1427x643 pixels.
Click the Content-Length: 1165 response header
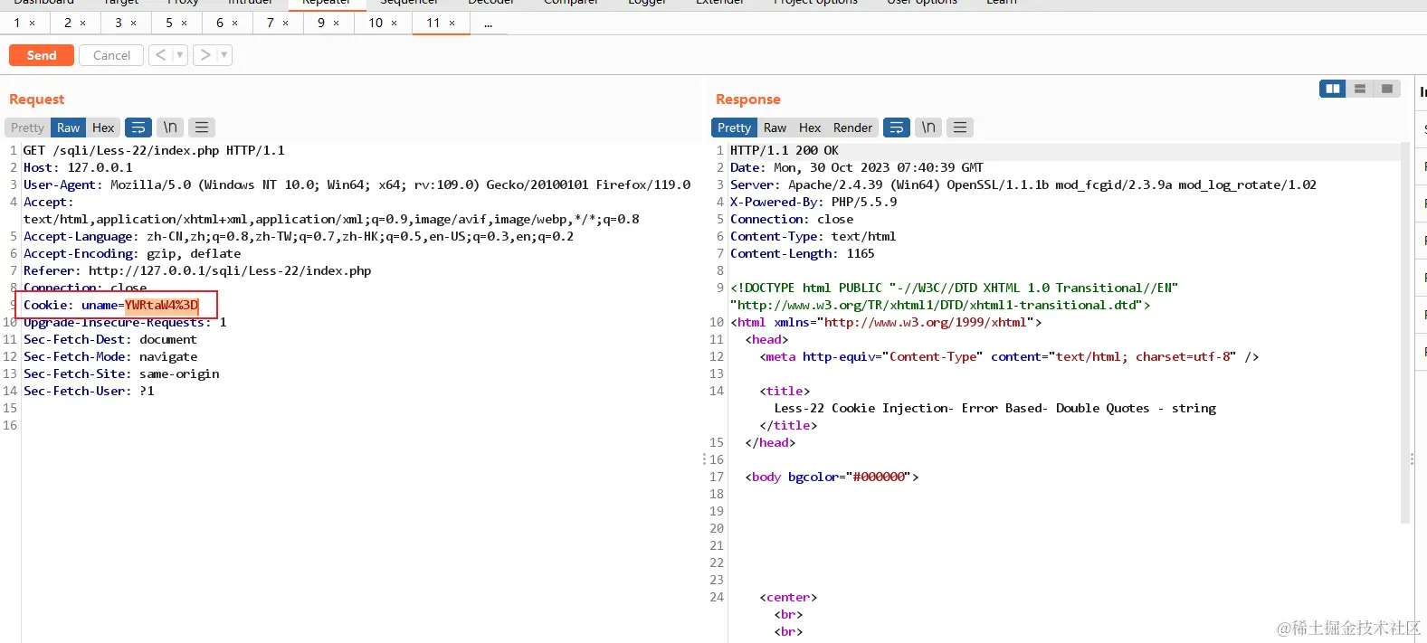click(803, 253)
